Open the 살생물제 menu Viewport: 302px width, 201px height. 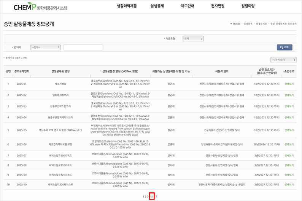point(157,6)
